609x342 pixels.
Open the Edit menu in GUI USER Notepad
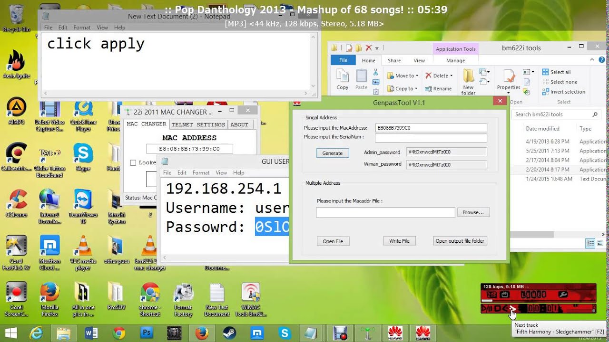[x=182, y=172]
